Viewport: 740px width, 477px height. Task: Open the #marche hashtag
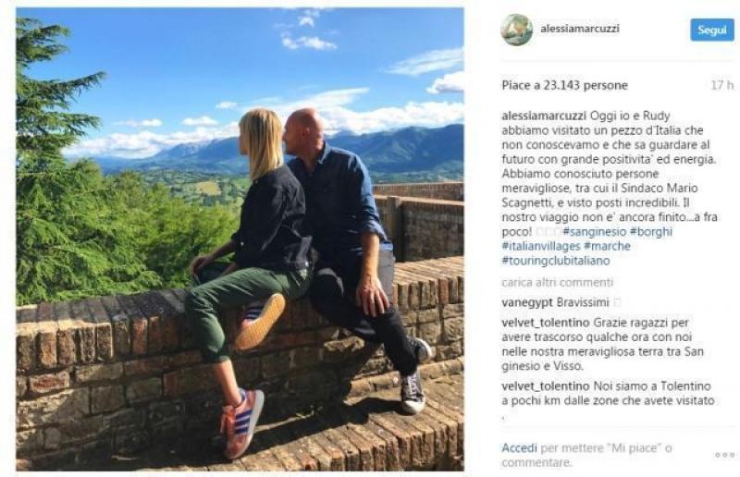tap(607, 246)
